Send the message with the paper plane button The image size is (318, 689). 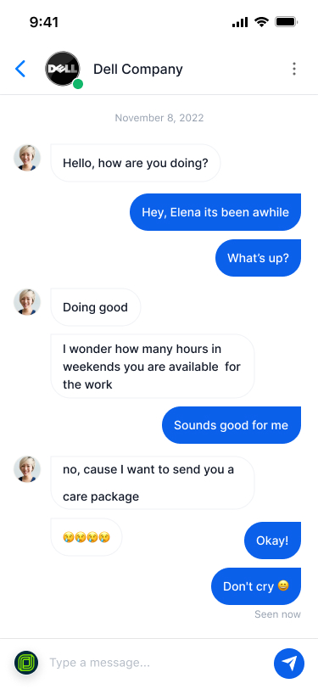[x=289, y=663]
